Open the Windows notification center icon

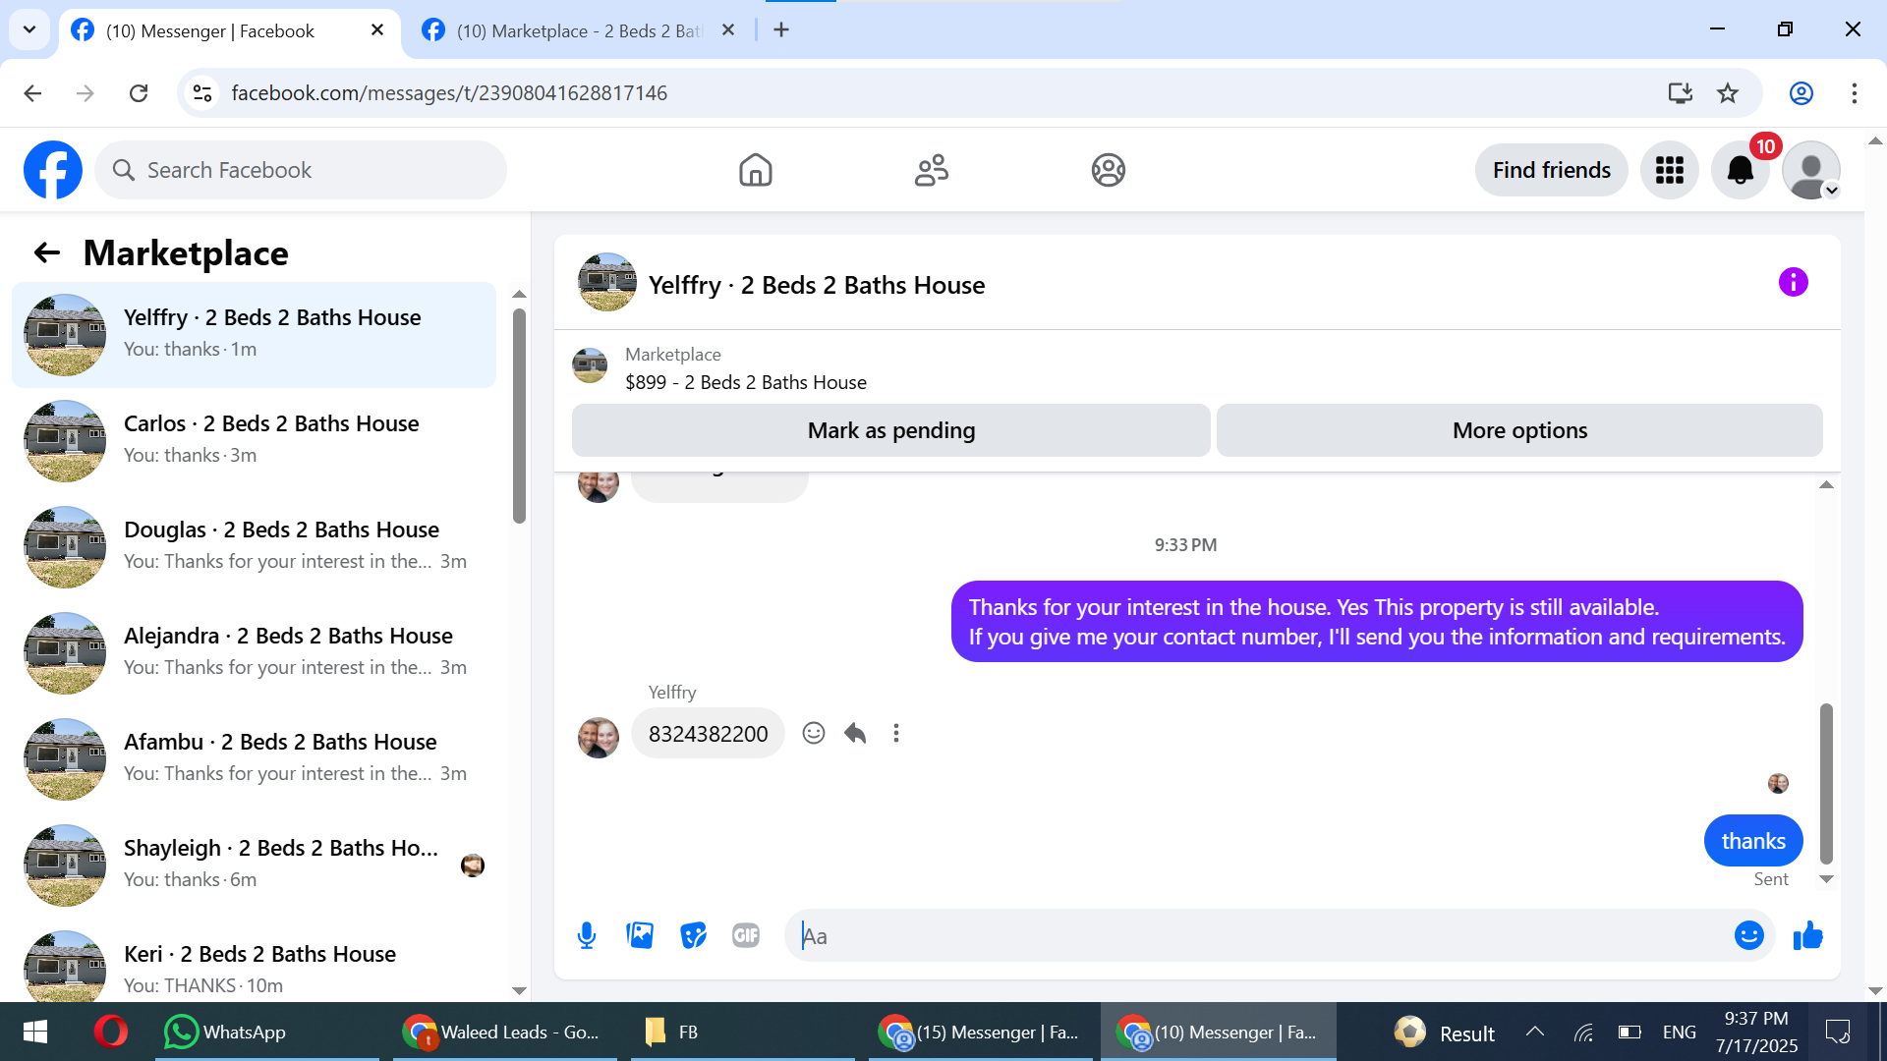(1837, 1032)
